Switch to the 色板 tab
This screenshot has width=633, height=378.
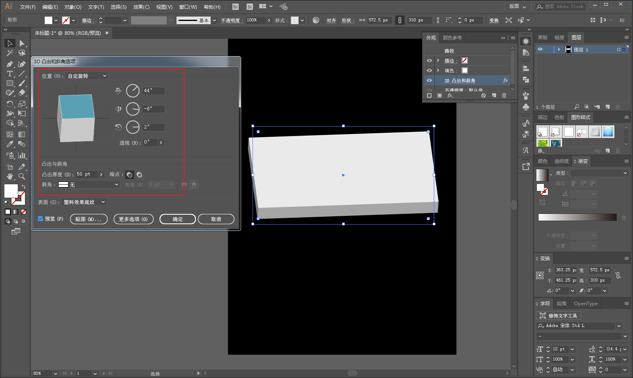559,117
